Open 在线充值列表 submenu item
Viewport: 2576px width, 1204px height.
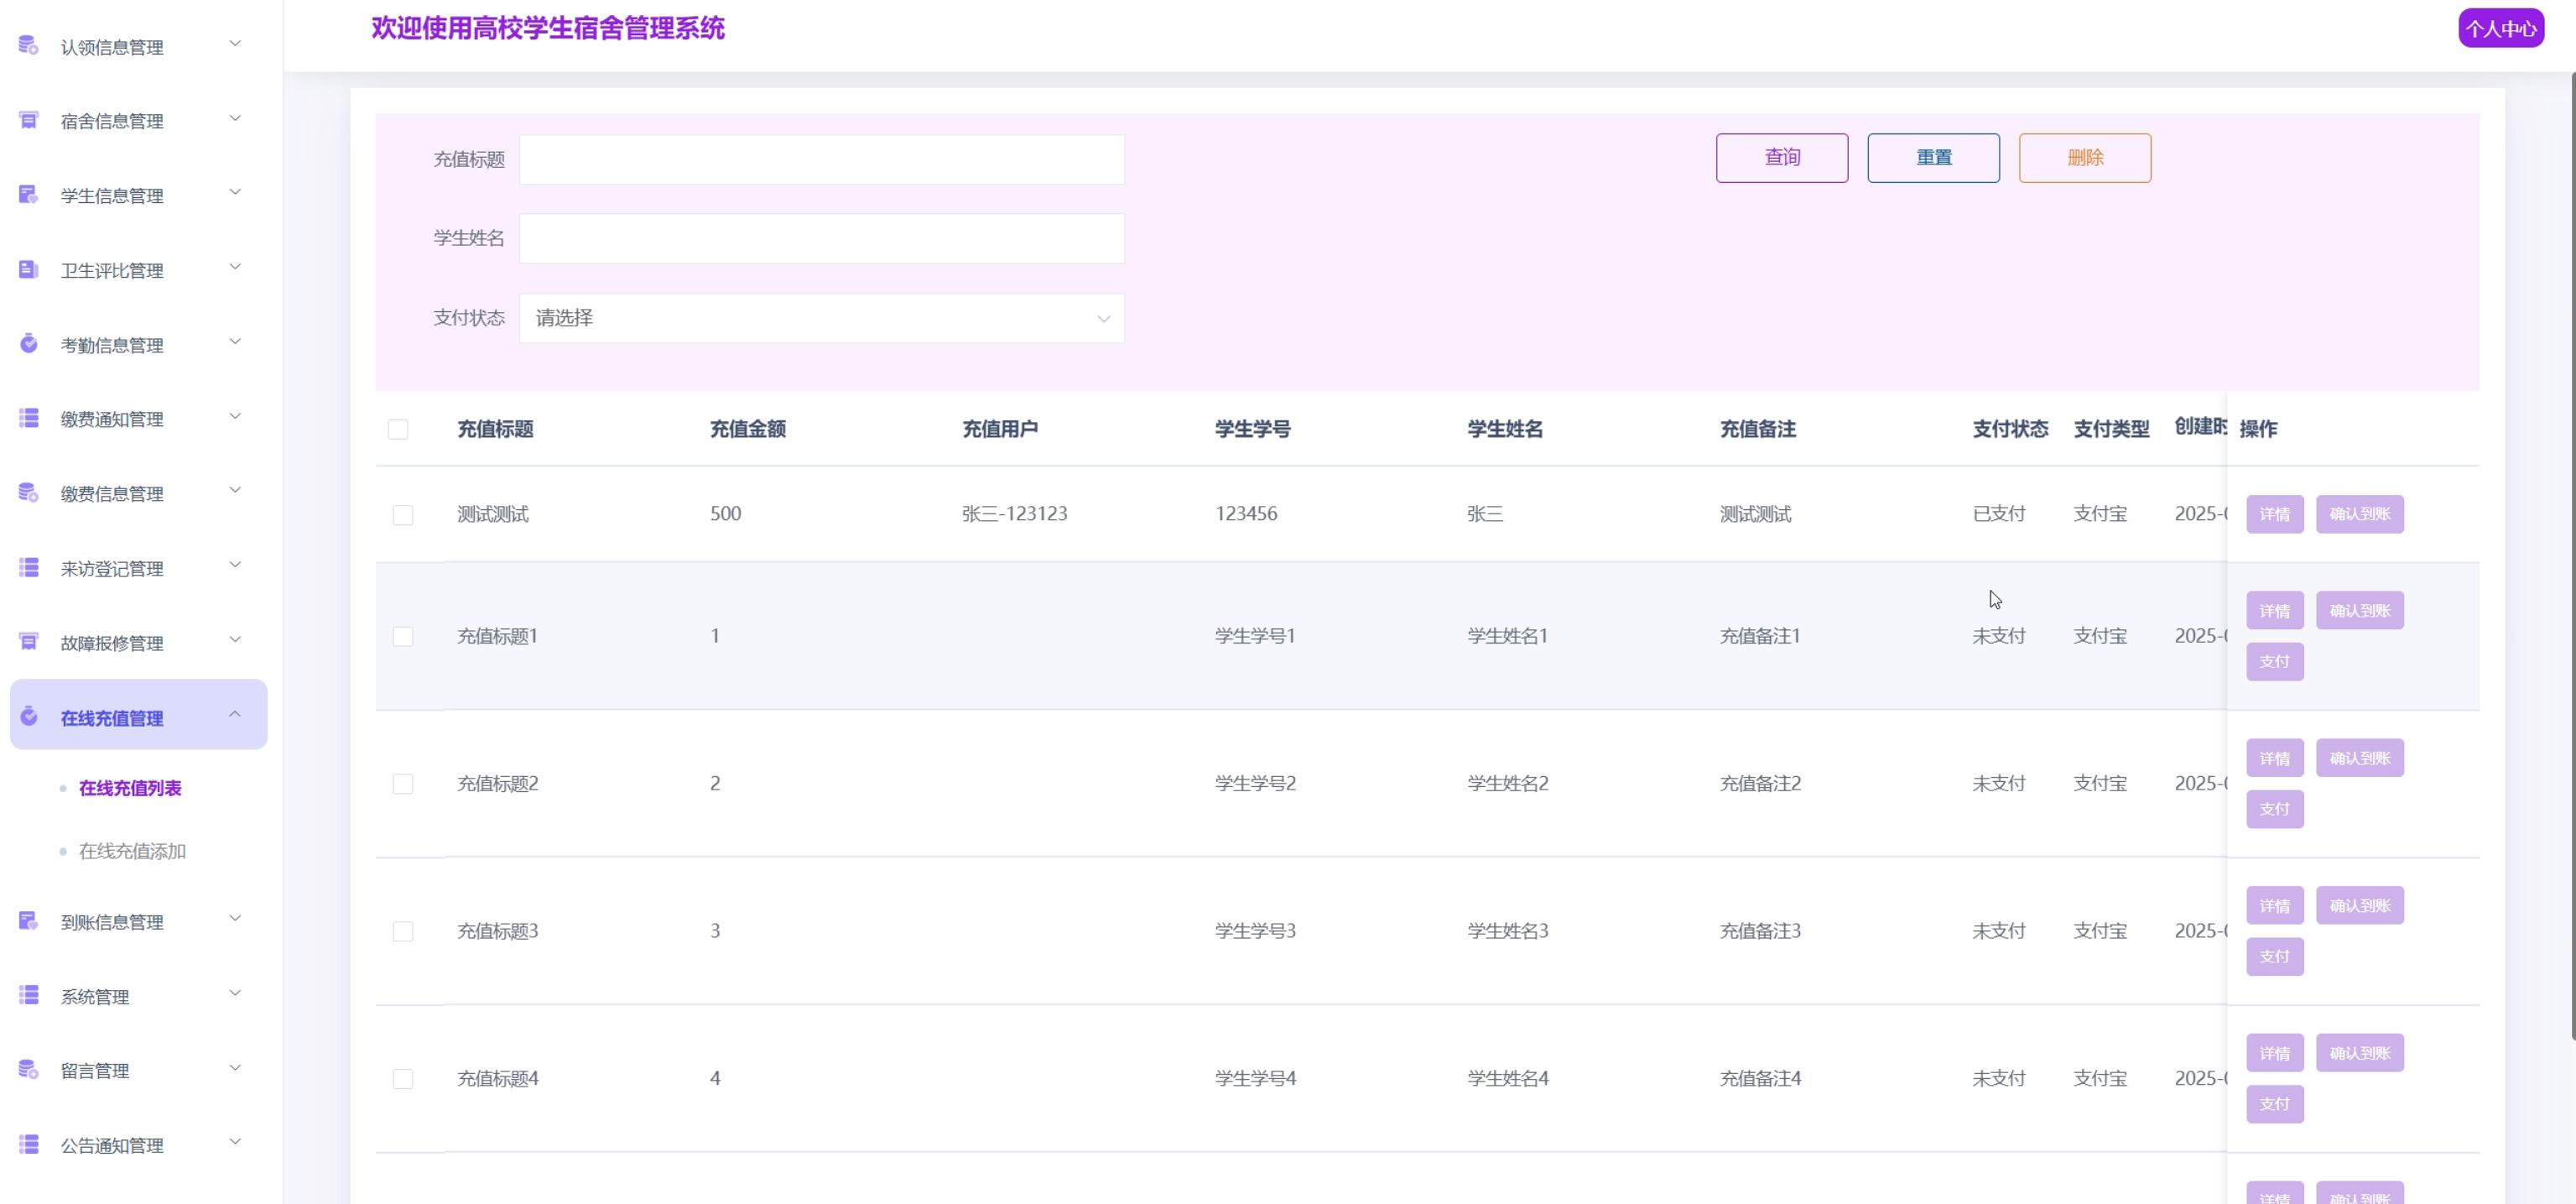click(130, 788)
